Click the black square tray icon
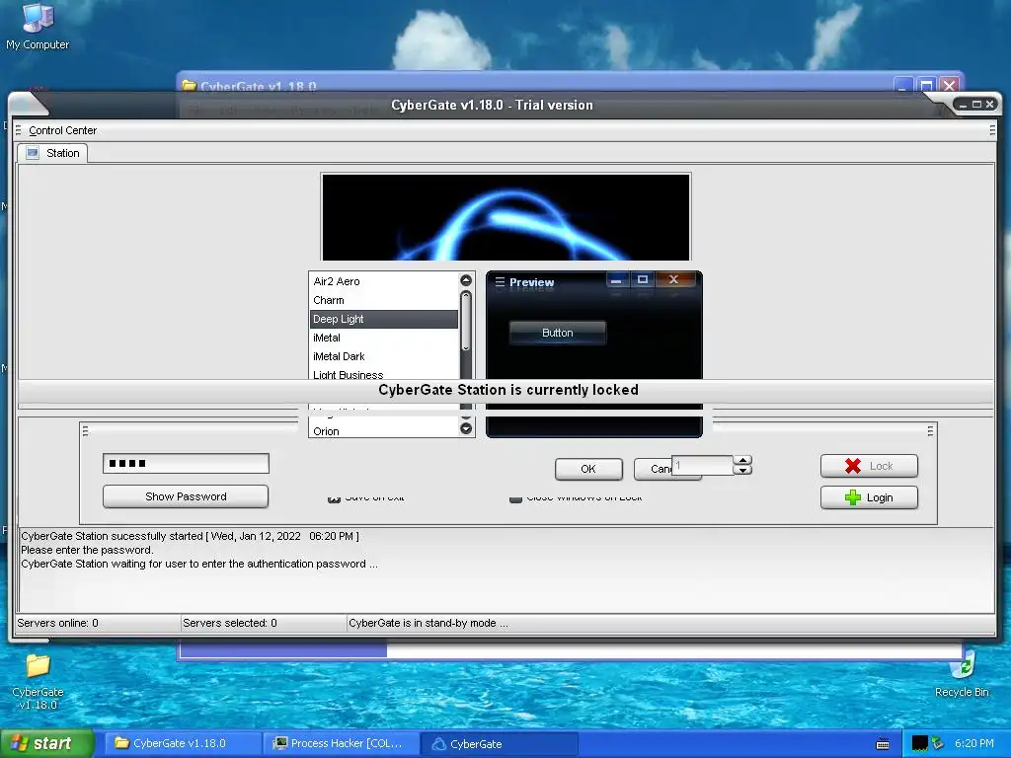Screen dimensions: 1011x758 pyautogui.click(x=919, y=743)
